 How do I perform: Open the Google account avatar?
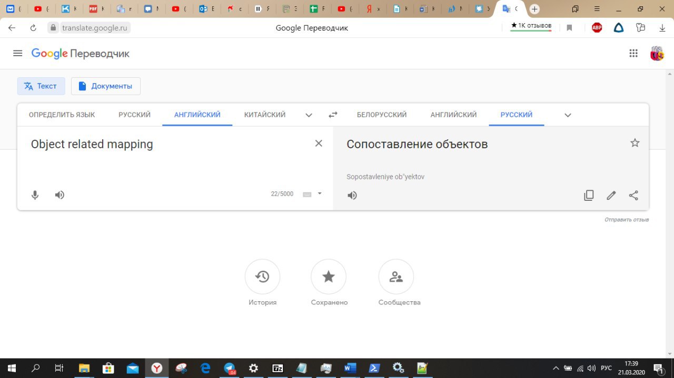coord(657,53)
